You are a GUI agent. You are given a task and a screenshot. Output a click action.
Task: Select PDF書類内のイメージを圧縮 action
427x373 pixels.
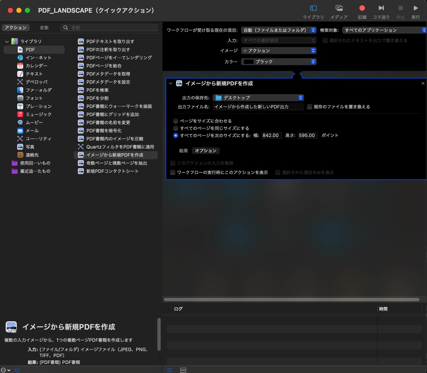click(115, 139)
